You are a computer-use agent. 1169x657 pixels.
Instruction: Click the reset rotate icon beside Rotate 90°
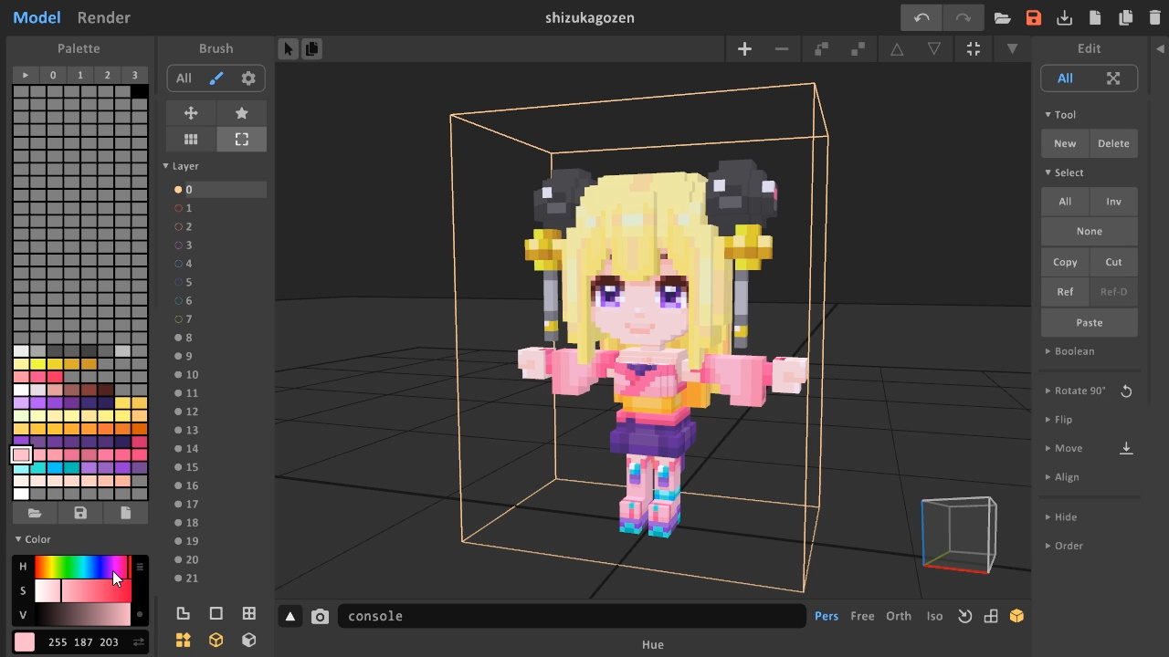pyautogui.click(x=1126, y=391)
